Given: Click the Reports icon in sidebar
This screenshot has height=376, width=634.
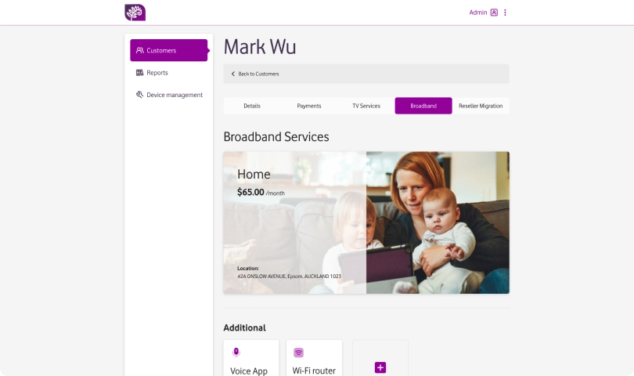Looking at the screenshot, I should tap(140, 72).
